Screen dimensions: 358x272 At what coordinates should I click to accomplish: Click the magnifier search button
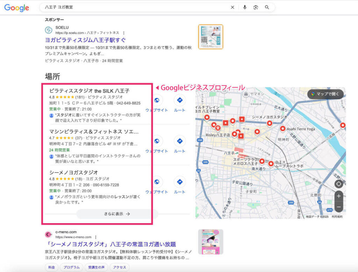(267, 7)
